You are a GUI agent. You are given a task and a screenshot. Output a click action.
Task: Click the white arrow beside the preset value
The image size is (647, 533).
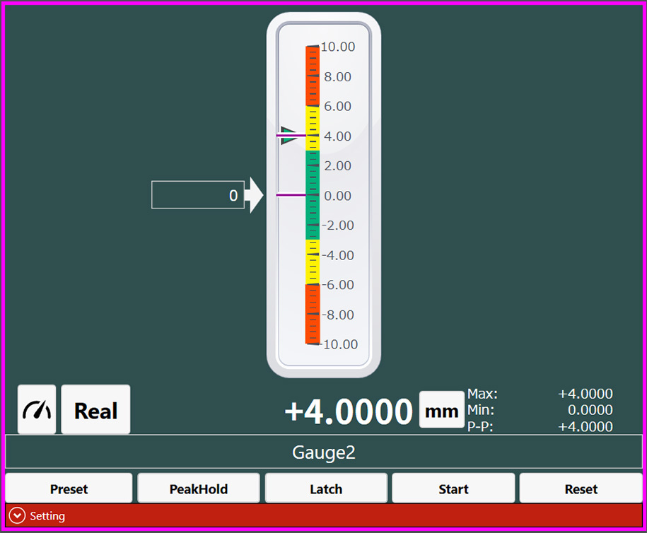[x=251, y=195]
